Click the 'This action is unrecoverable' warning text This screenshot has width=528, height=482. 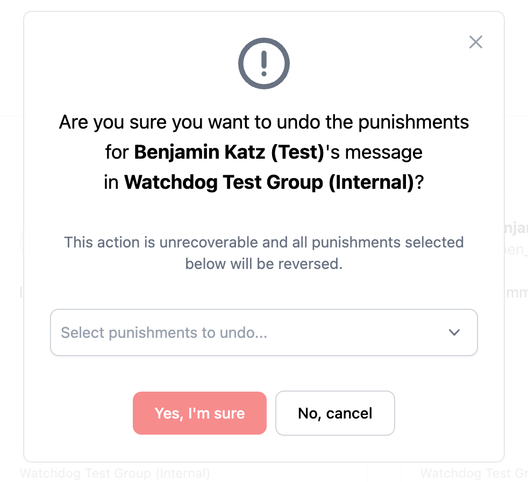263,242
